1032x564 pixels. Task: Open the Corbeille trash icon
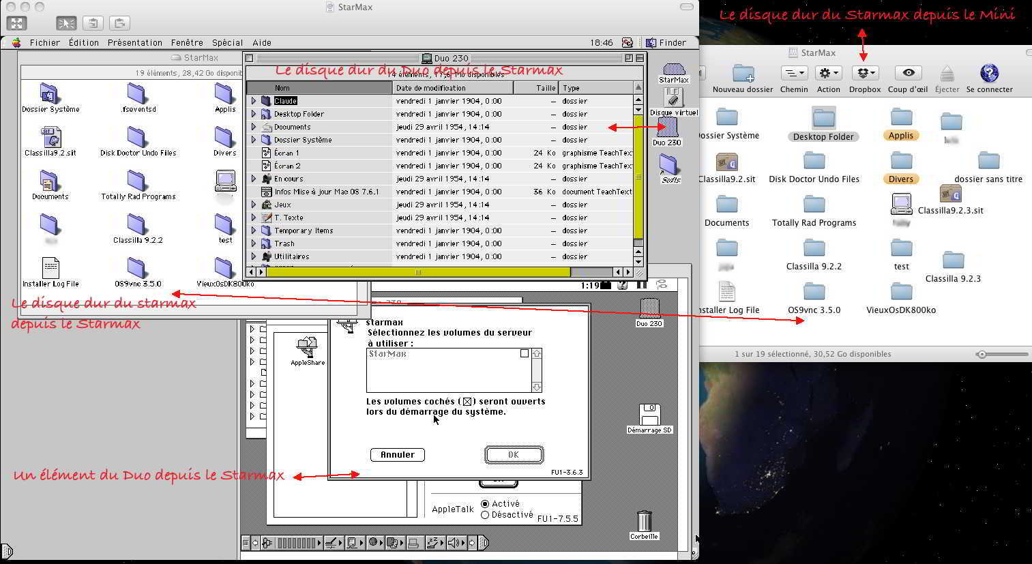[644, 522]
